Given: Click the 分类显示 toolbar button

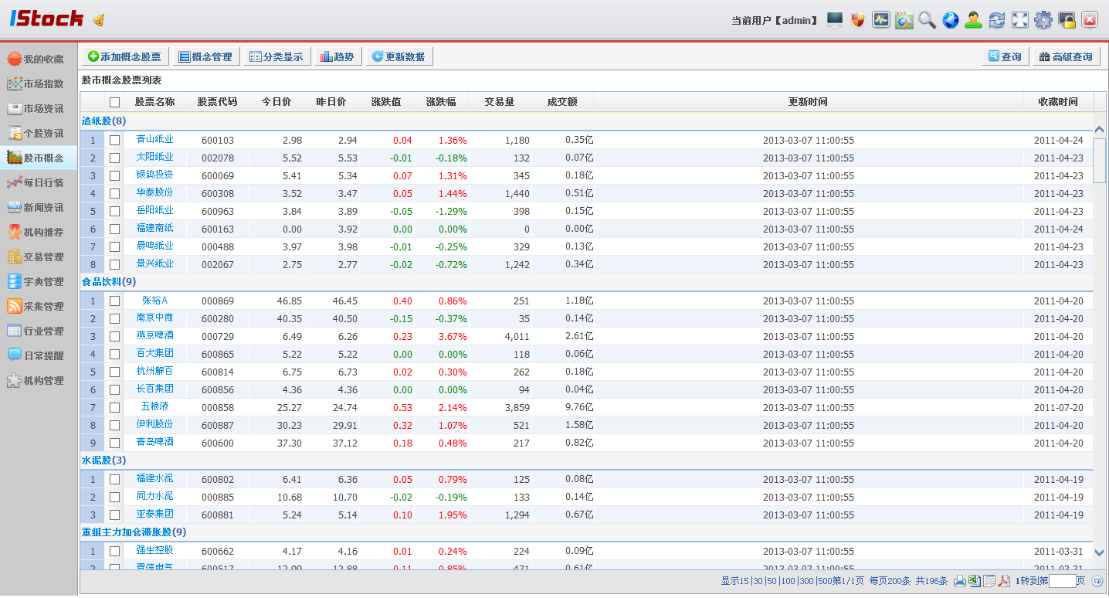Looking at the screenshot, I should (x=277, y=56).
